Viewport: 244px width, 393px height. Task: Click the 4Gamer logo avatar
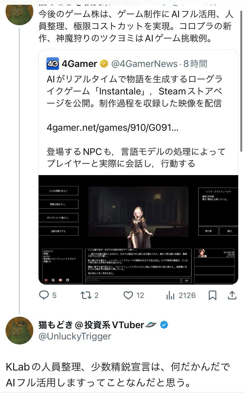click(x=53, y=64)
